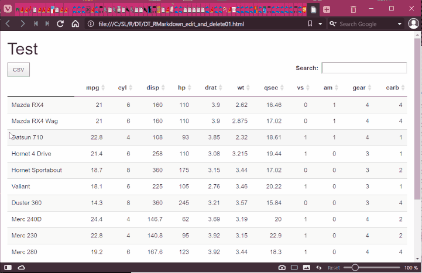422x273 pixels.
Task: Select the Merc 240D cell
Action: click(x=26, y=219)
